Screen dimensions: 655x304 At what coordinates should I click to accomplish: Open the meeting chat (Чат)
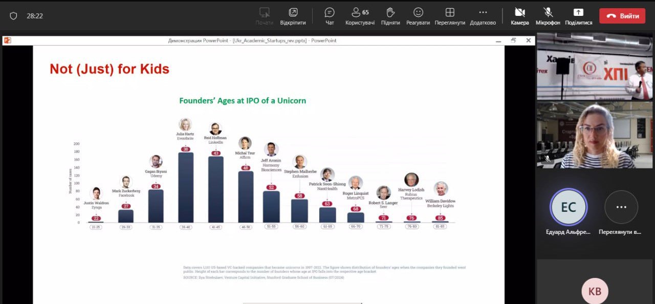coord(330,16)
